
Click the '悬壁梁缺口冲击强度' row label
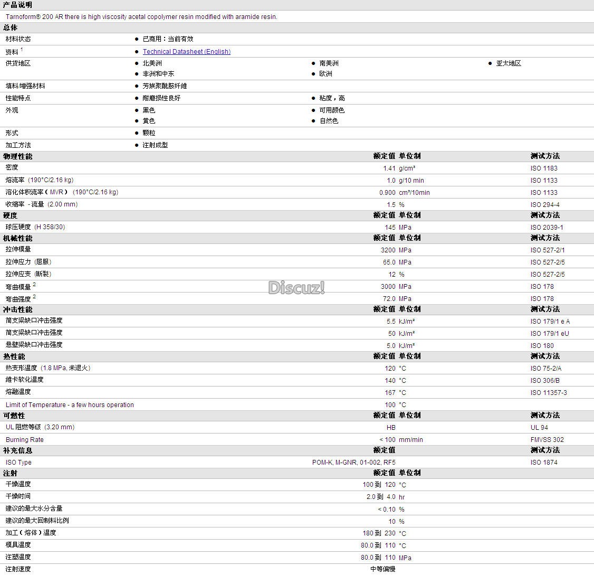pyautogui.click(x=34, y=345)
